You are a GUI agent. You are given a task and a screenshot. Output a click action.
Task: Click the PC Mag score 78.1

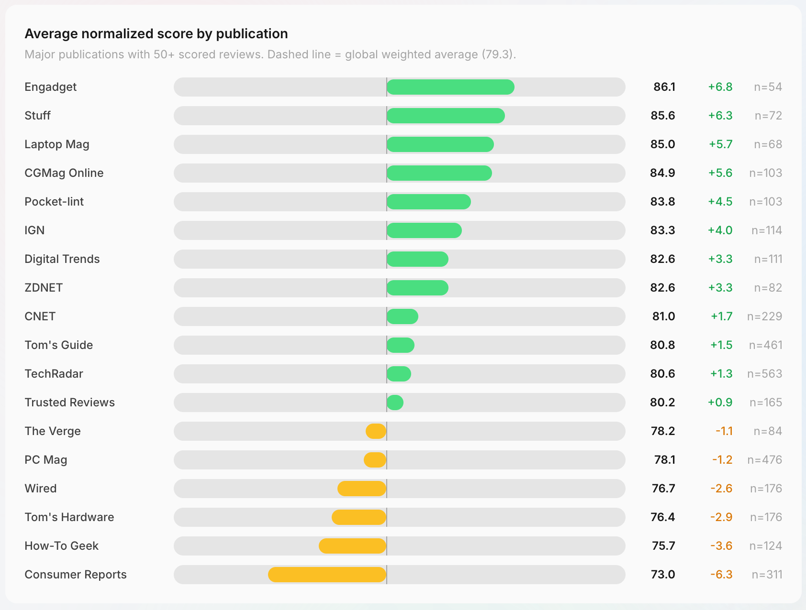(x=664, y=460)
